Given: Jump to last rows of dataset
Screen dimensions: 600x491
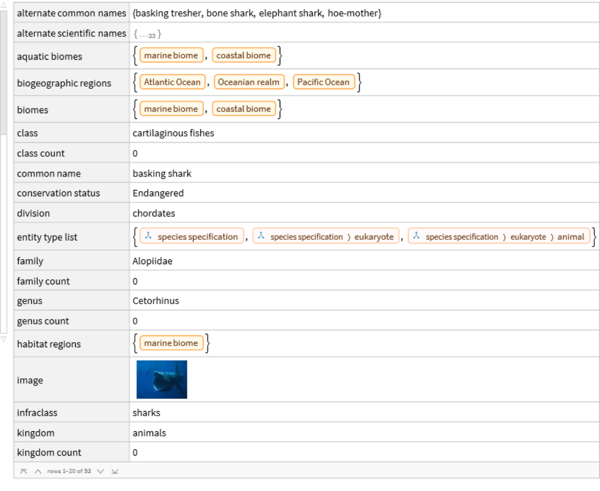Looking at the screenshot, I should tap(115, 471).
